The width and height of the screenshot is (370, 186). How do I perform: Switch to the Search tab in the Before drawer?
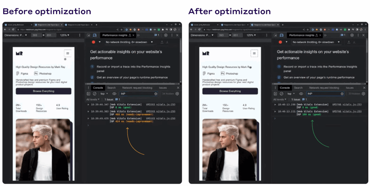[x=111, y=88]
